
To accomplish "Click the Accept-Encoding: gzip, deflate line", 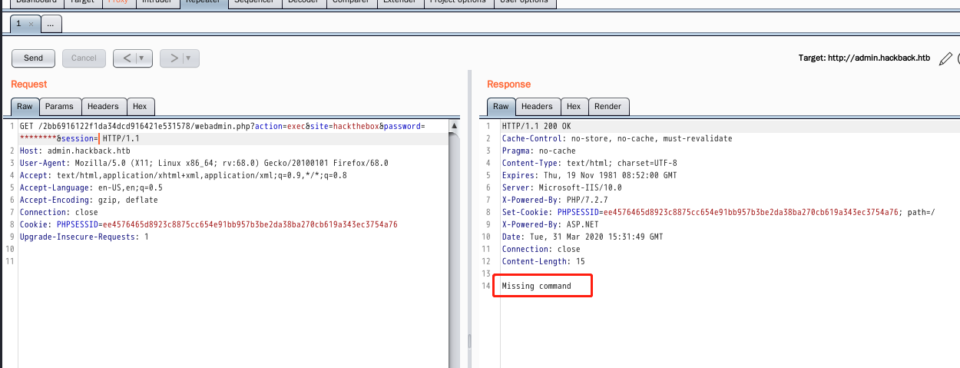I will click(89, 200).
